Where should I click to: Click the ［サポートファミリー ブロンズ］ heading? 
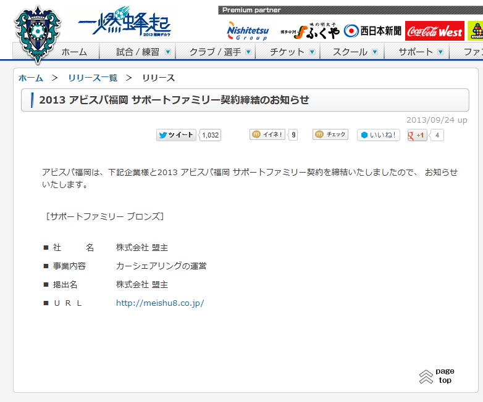(x=105, y=216)
